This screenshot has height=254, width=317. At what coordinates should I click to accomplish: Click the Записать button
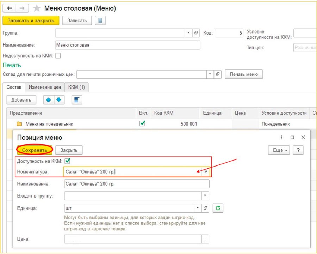[x=77, y=20]
